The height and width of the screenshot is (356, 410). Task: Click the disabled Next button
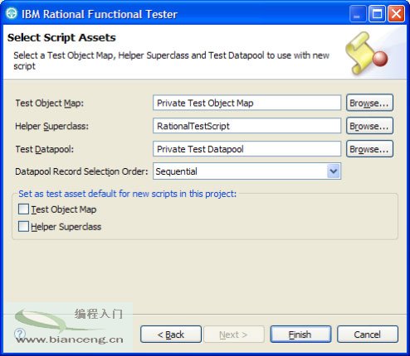point(234,334)
